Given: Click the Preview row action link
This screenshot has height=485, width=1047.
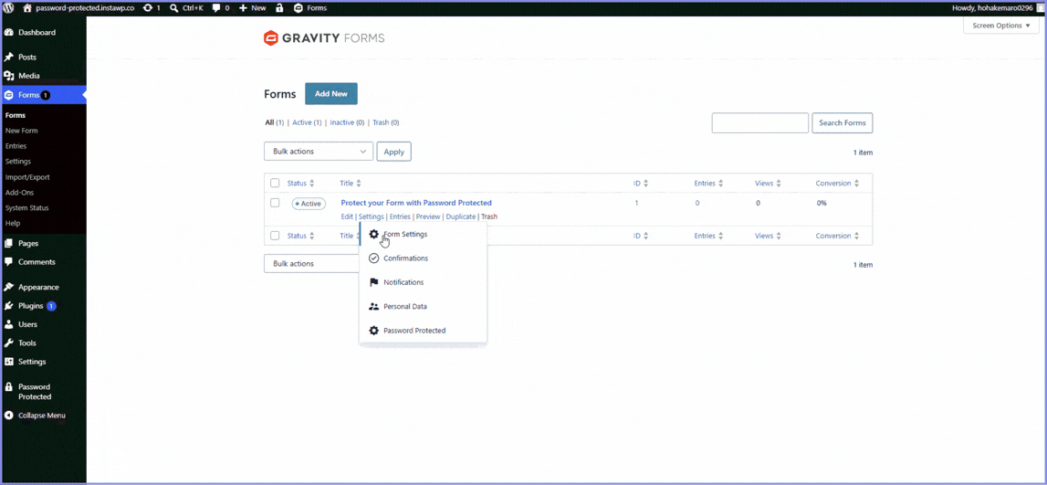Looking at the screenshot, I should [428, 216].
